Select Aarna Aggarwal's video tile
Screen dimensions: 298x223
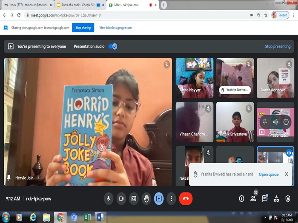coord(275,78)
